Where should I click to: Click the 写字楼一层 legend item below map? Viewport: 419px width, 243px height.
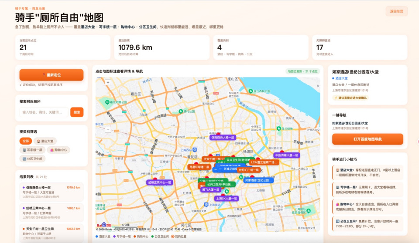point(122,236)
